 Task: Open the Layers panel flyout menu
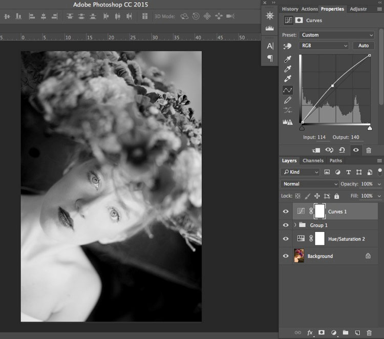[379, 161]
